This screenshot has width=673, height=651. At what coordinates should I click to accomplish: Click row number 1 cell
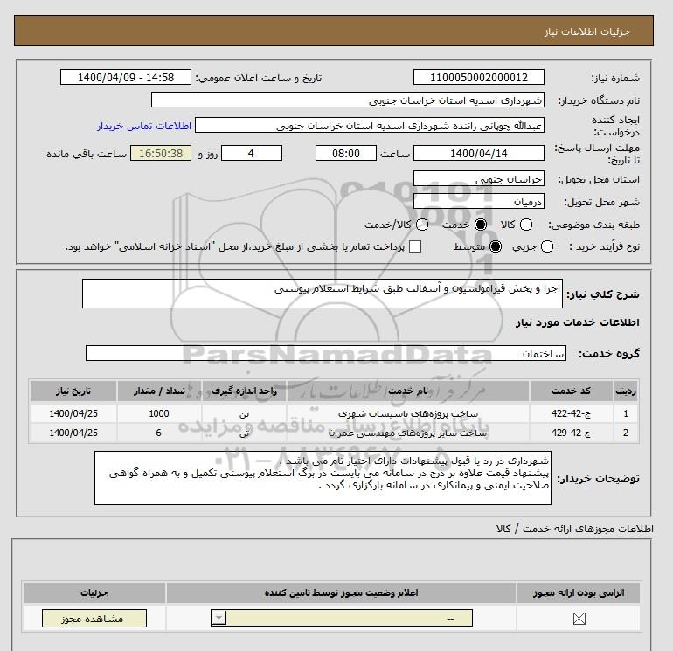pyautogui.click(x=626, y=413)
